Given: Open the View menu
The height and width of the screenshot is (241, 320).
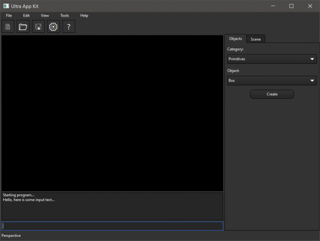Looking at the screenshot, I should 45,15.
